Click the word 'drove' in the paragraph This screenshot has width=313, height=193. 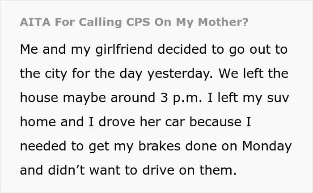tap(117, 122)
